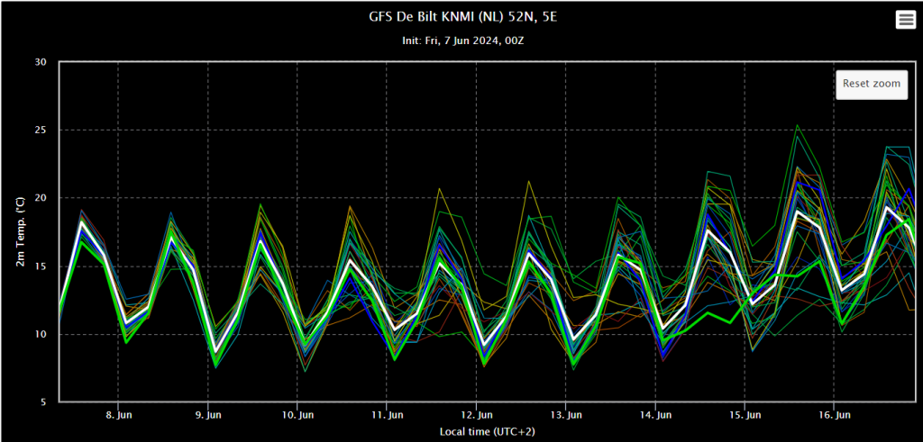Click the 13. Jun x-axis label
The image size is (923, 442).
[565, 415]
